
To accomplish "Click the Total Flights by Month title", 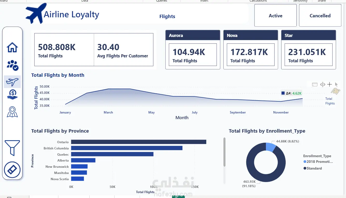I will (58, 75).
